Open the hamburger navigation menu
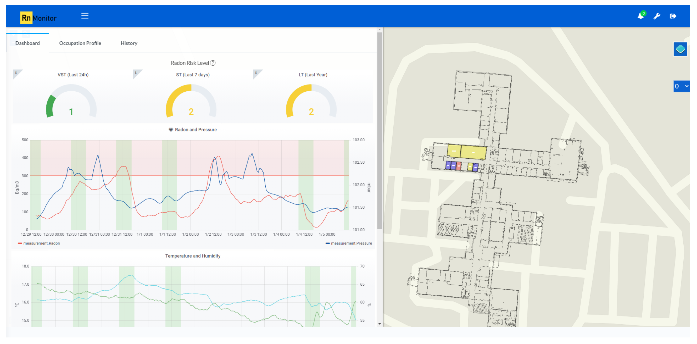This screenshot has width=697, height=344. 85,16
